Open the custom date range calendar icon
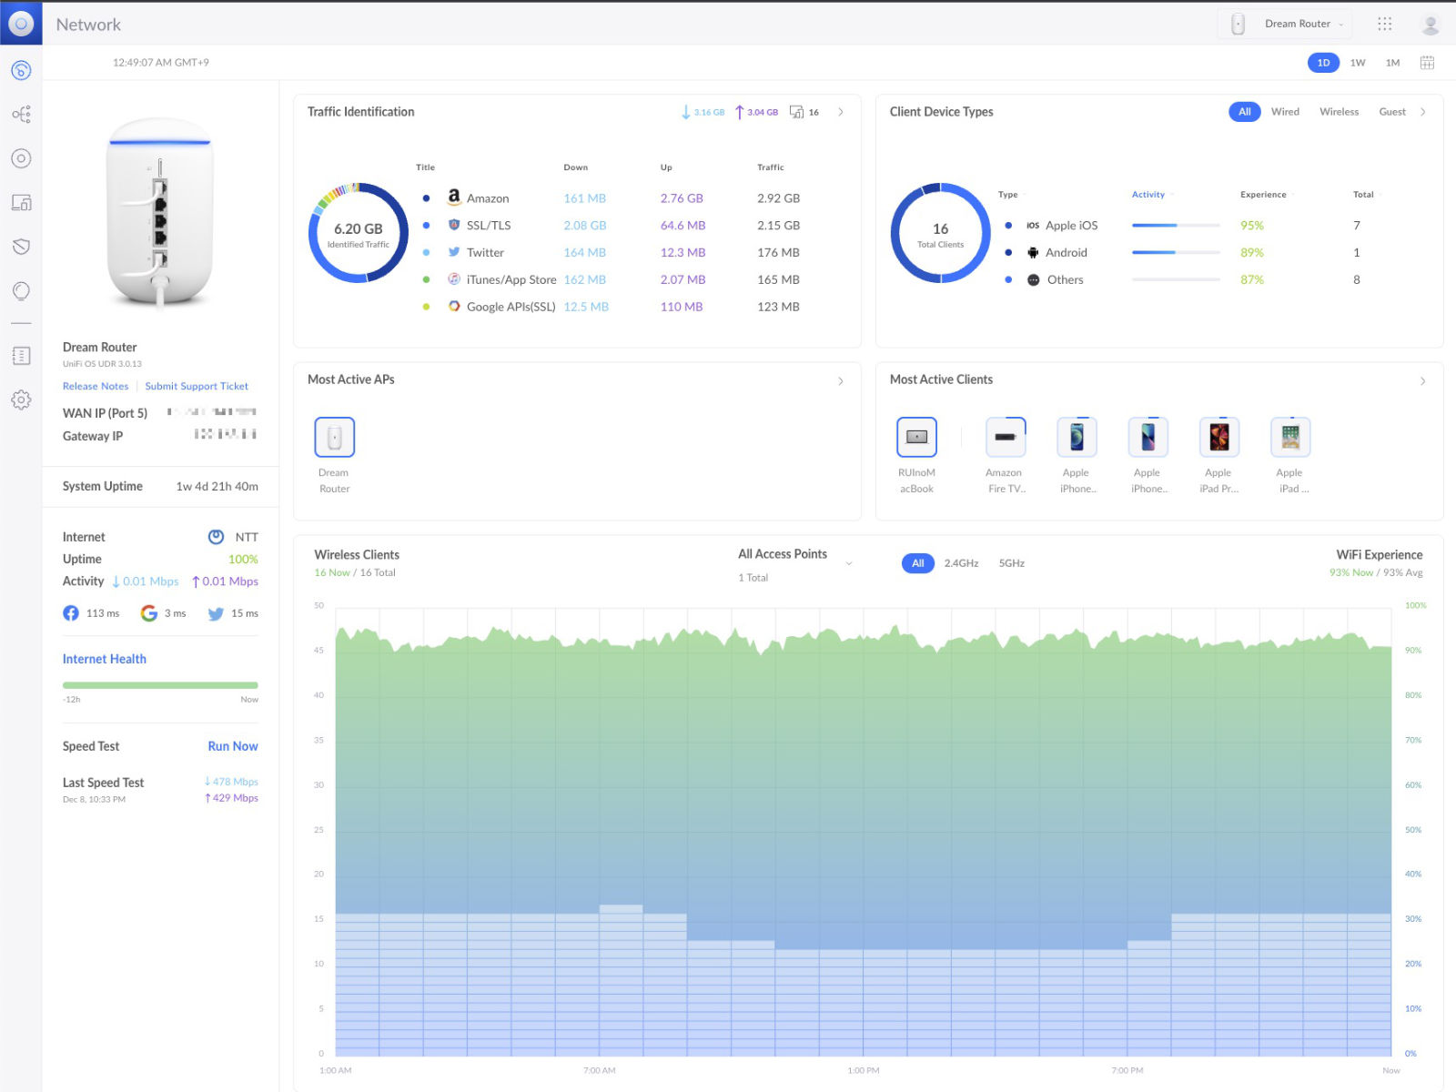This screenshot has height=1092, width=1456. 1427,63
